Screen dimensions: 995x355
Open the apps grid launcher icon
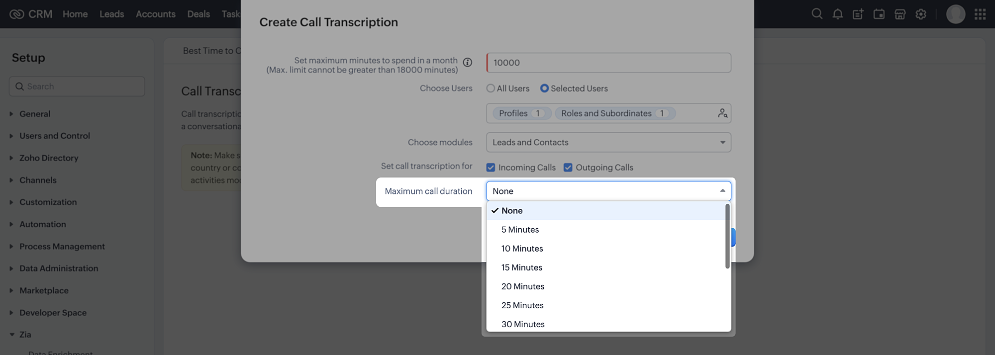click(x=980, y=14)
